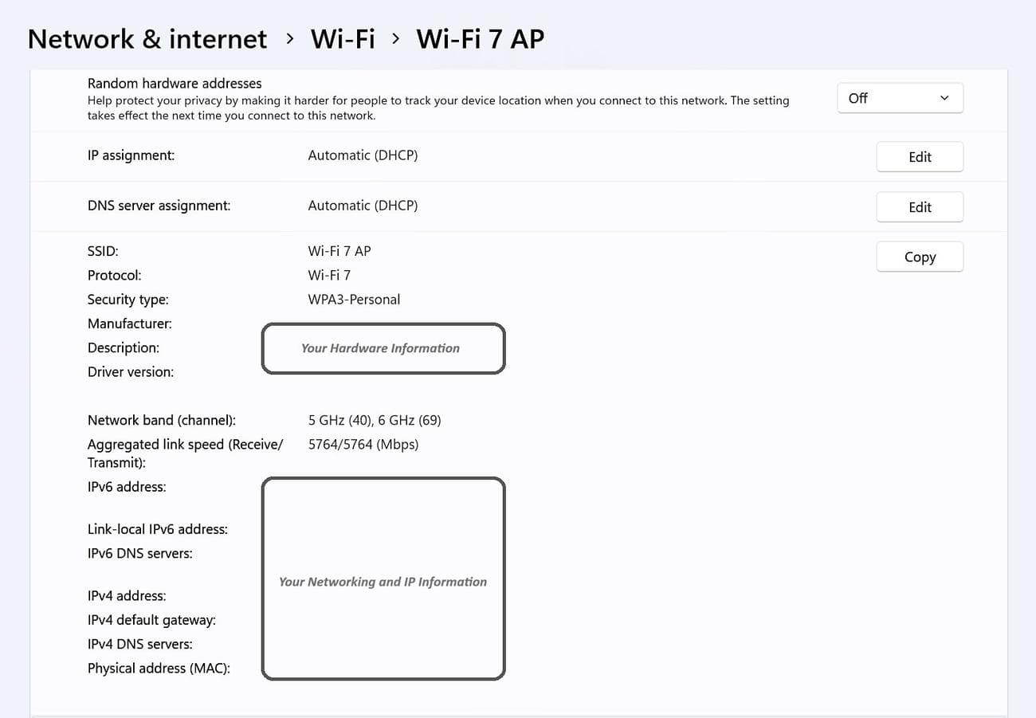Select the Physical address (MAC) label
The height and width of the screenshot is (718, 1036).
(158, 668)
